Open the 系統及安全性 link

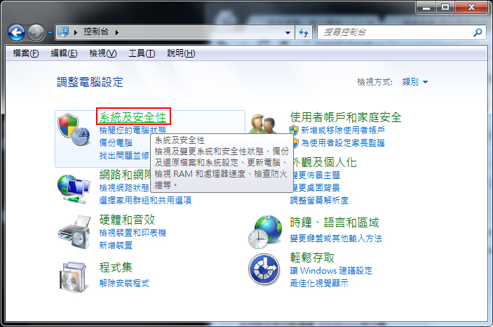[x=133, y=117]
